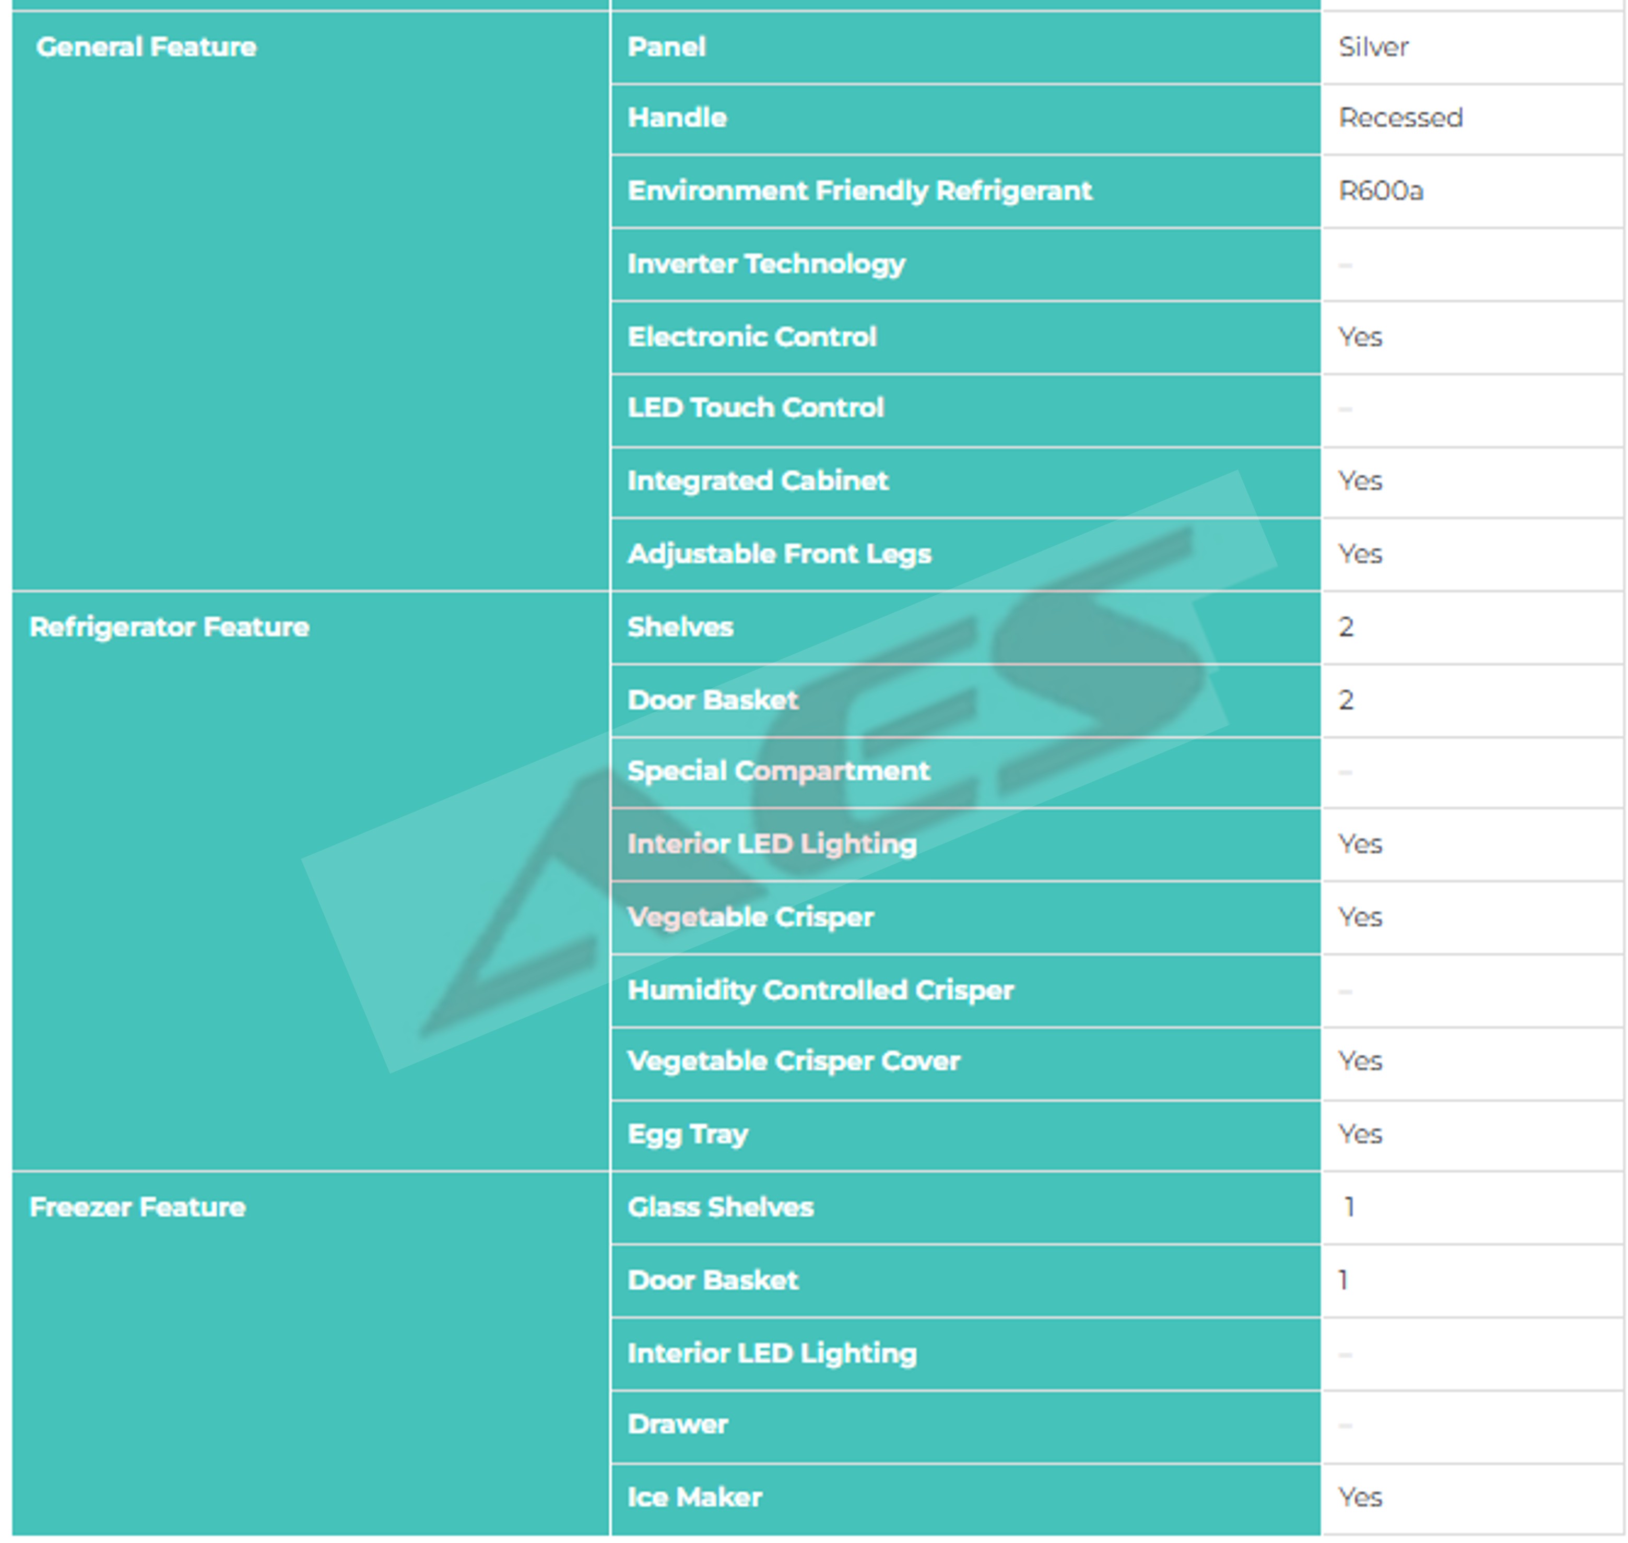Select the Egg Tray row label
The image size is (1628, 1543).
[687, 1134]
